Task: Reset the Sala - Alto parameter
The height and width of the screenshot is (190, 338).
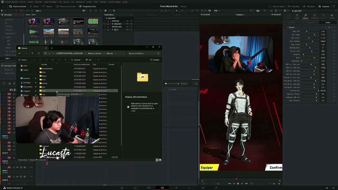Action: [334, 31]
